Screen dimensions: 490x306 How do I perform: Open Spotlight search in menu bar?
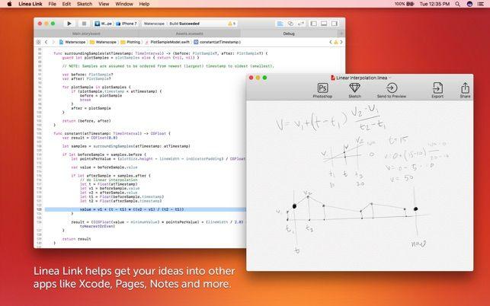(457, 4)
